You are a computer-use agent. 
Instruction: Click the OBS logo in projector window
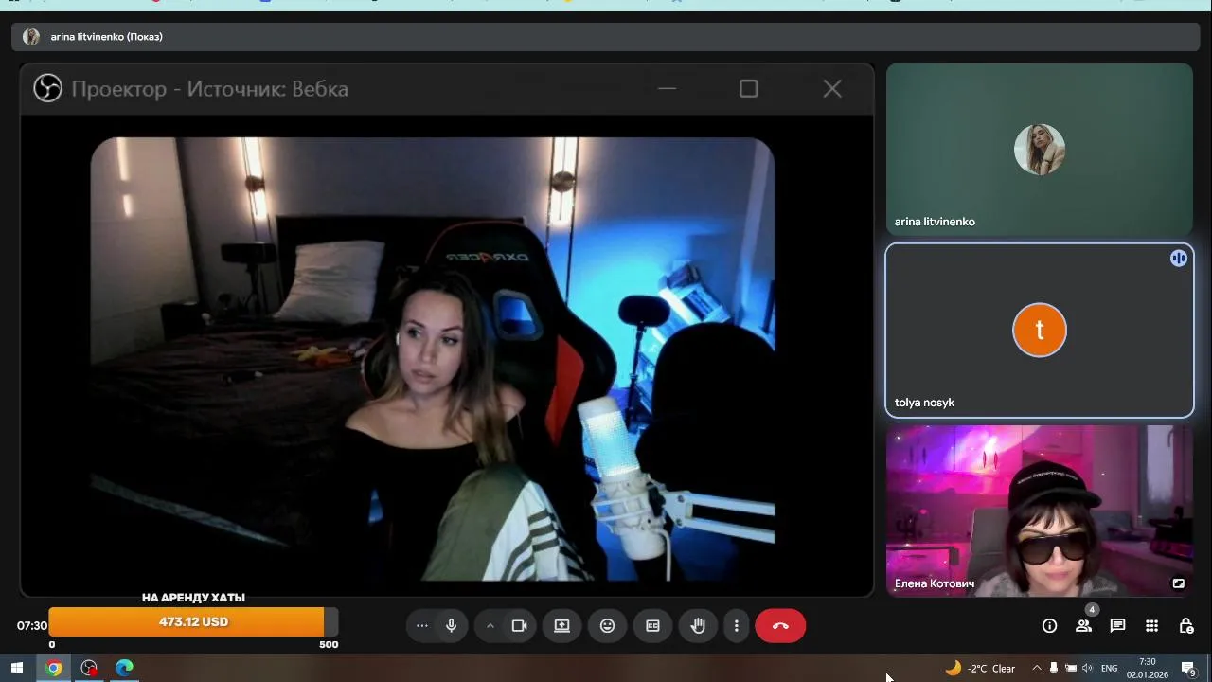[47, 88]
